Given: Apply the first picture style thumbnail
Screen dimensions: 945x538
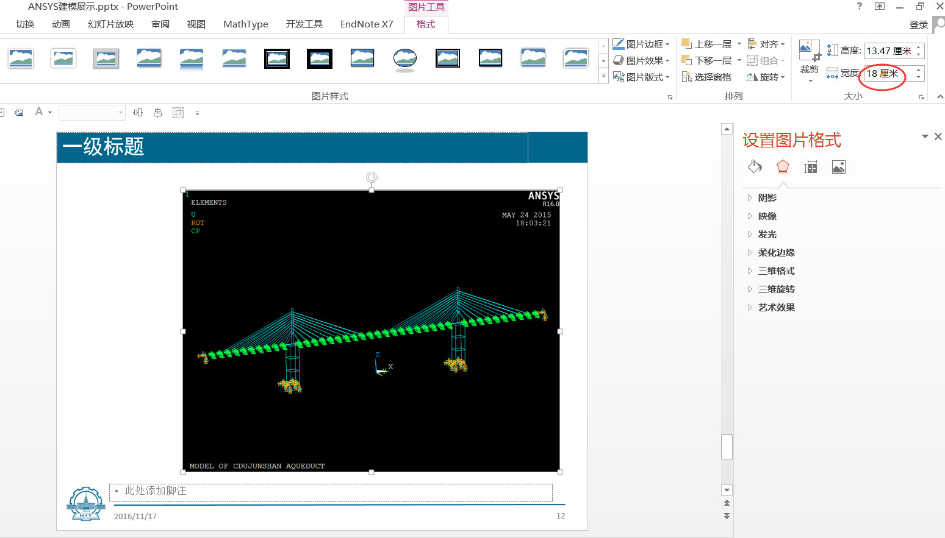Looking at the screenshot, I should (21, 58).
